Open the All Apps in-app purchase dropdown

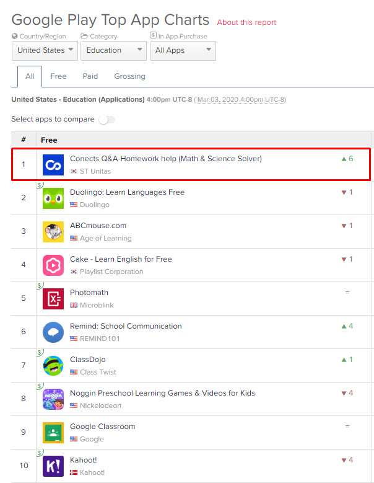(183, 51)
